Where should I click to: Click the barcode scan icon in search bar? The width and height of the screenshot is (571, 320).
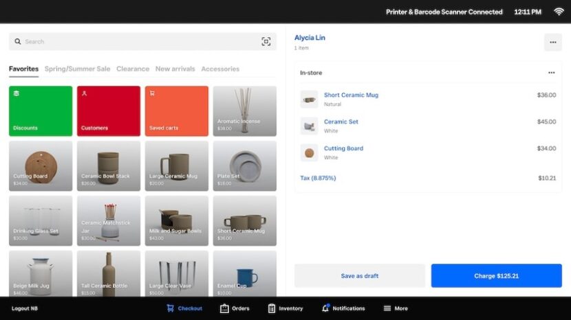[266, 42]
